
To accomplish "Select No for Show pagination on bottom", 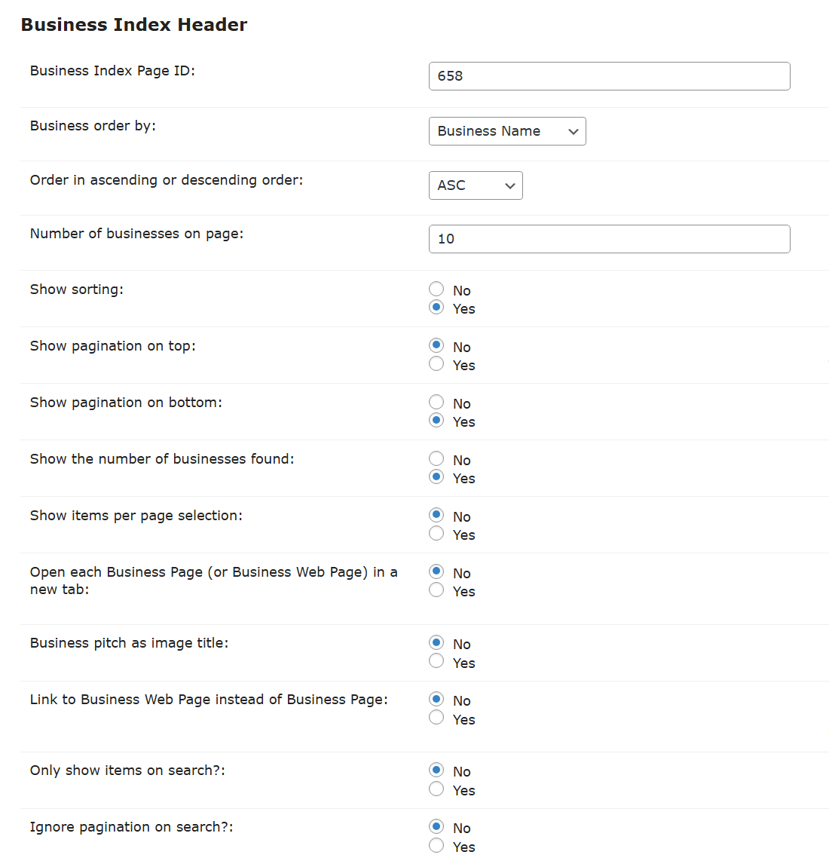I will 436,403.
